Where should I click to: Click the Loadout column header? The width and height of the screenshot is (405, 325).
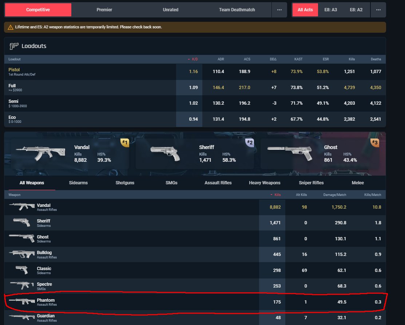coord(15,59)
